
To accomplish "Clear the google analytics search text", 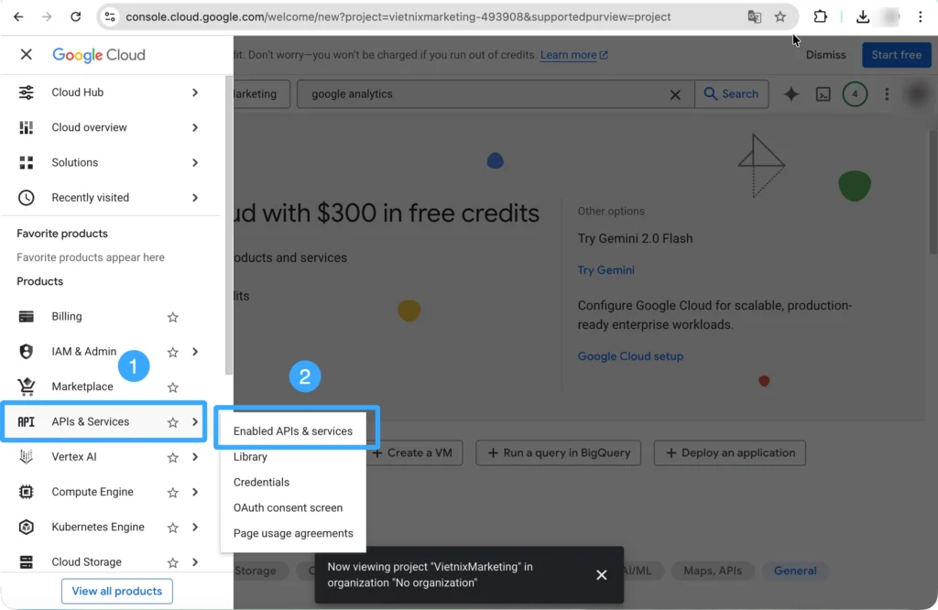I will point(676,94).
